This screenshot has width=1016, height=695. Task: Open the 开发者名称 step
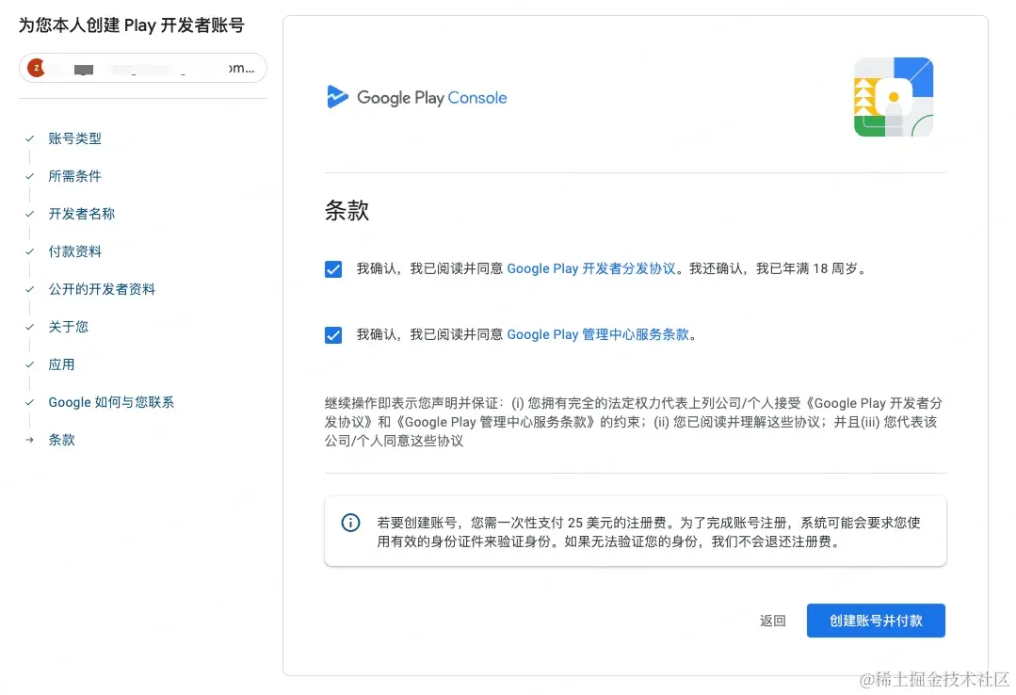pos(82,213)
